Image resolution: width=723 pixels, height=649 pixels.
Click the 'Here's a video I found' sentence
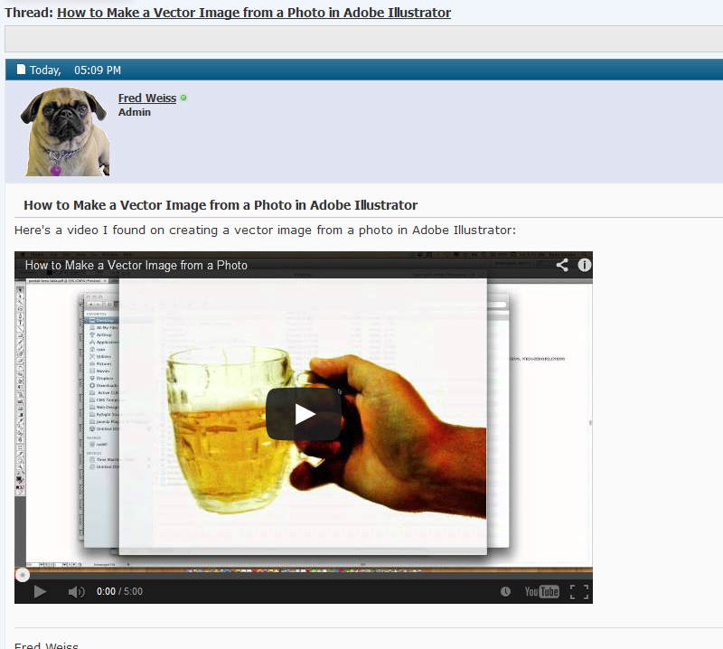click(265, 230)
